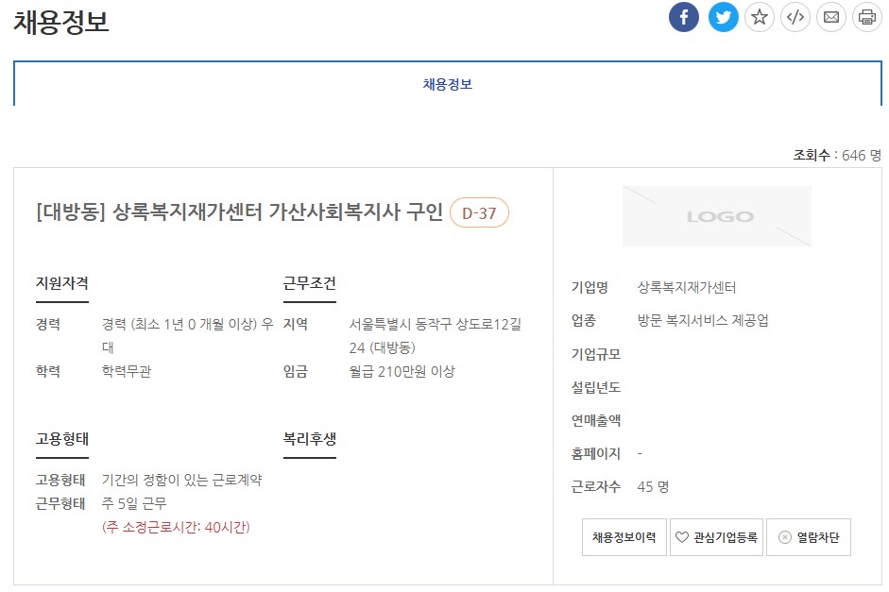This screenshot has width=889, height=592.
Task: Select the employee count 45 명
Action: (653, 486)
